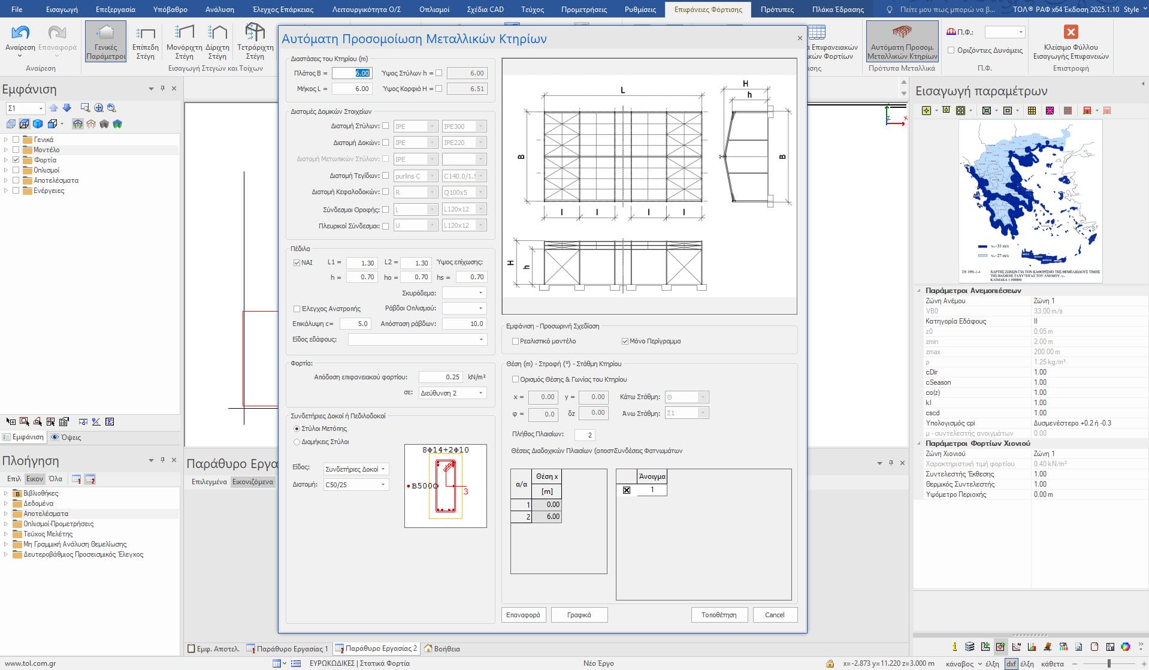Select the Διαμήκεις Στύλοι radio button

[x=297, y=442]
